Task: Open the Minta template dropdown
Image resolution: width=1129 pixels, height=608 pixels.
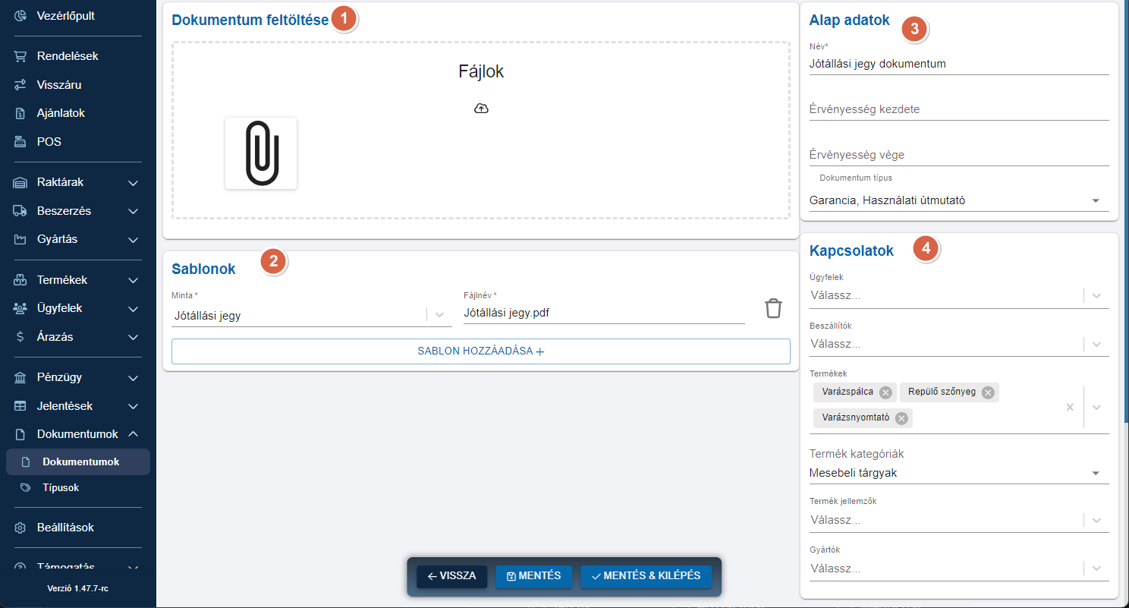Action: (439, 315)
